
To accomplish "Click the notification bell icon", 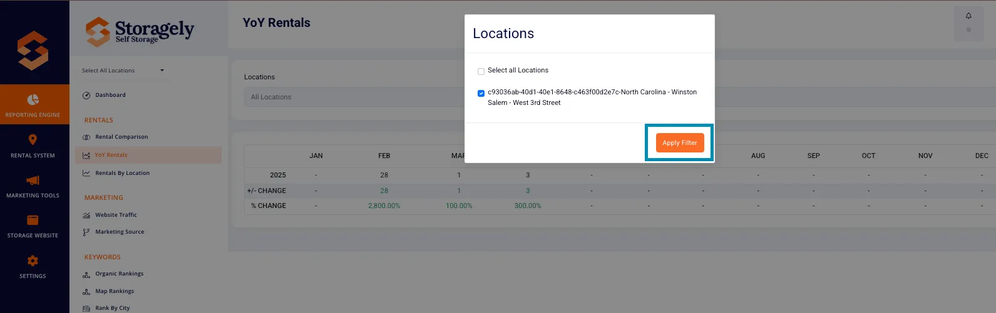I will [968, 16].
